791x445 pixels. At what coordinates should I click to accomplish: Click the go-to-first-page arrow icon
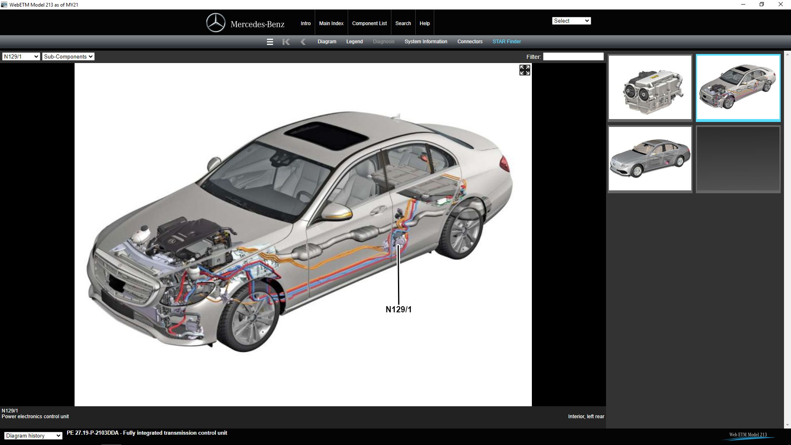pyautogui.click(x=286, y=42)
